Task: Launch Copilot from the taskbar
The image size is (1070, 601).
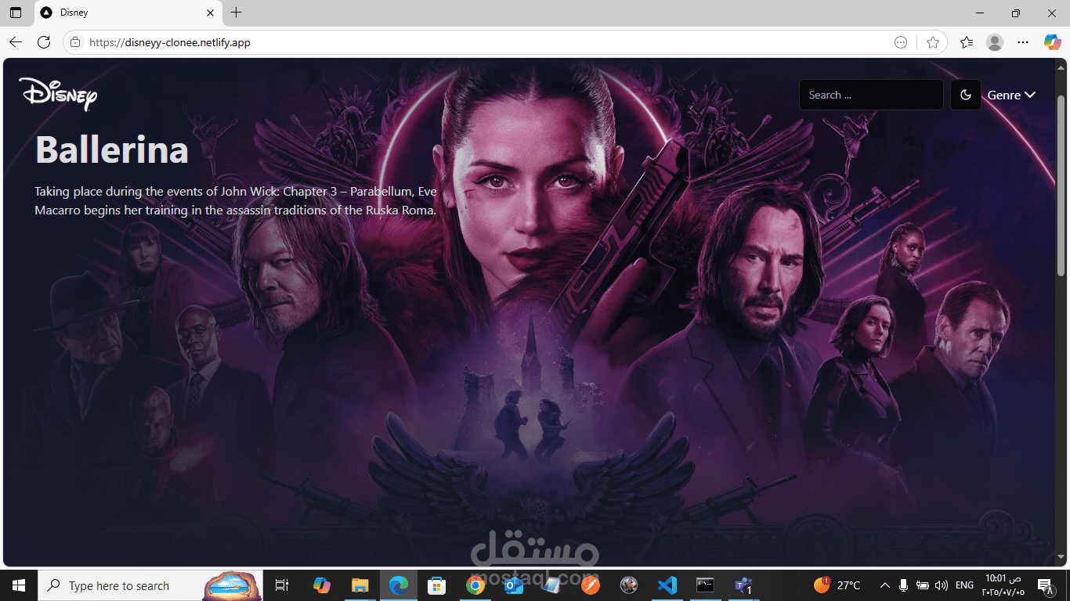Action: 321,585
